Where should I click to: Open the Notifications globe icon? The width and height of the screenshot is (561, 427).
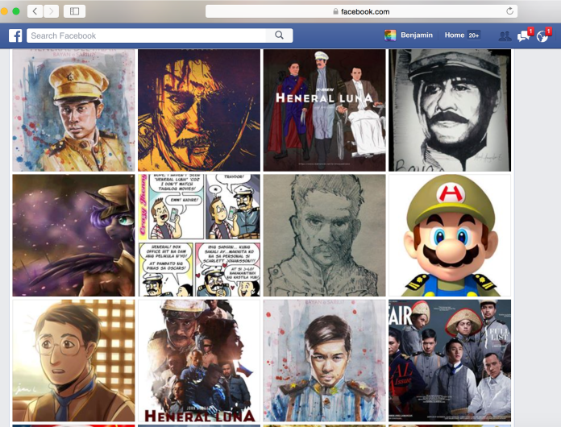point(543,35)
